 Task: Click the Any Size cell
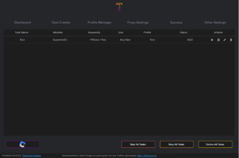coord(125,40)
